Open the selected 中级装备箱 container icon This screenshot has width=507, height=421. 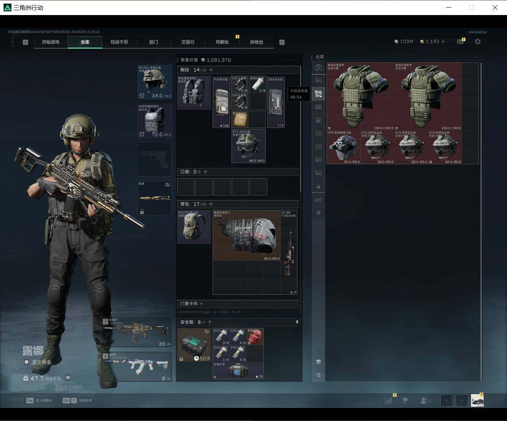(x=318, y=94)
